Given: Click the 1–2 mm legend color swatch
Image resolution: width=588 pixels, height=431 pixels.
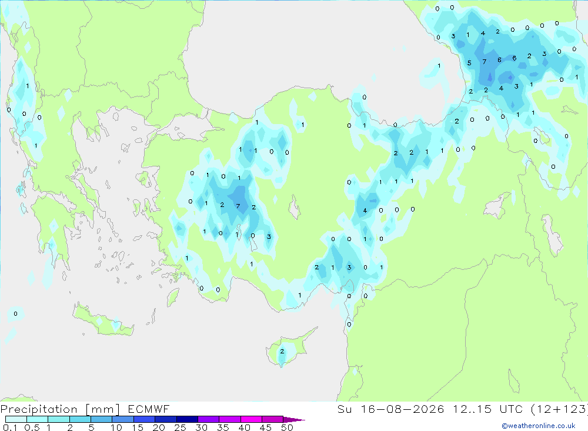Looking at the screenshot, I should [x=59, y=419].
